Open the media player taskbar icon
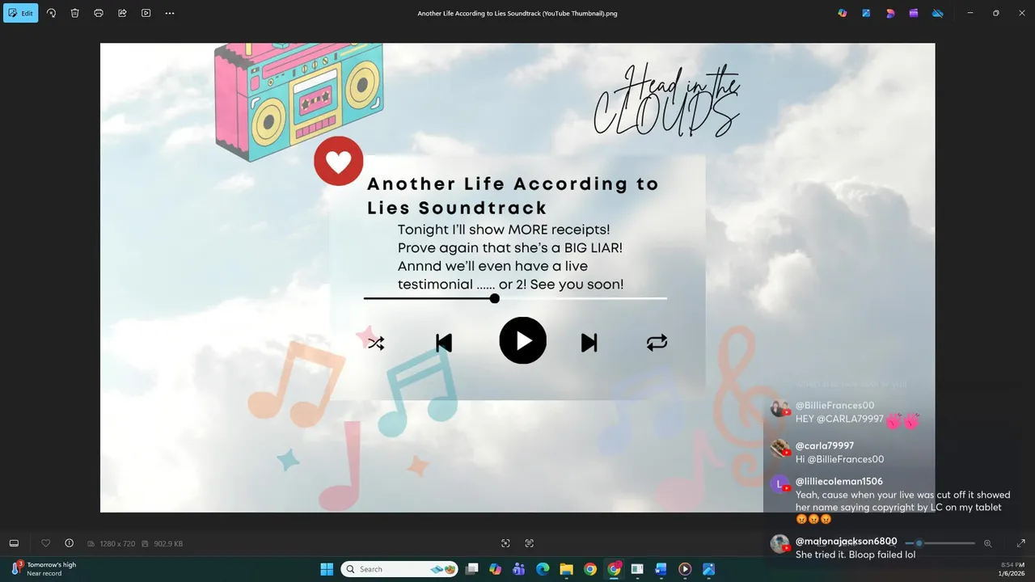 point(685,569)
